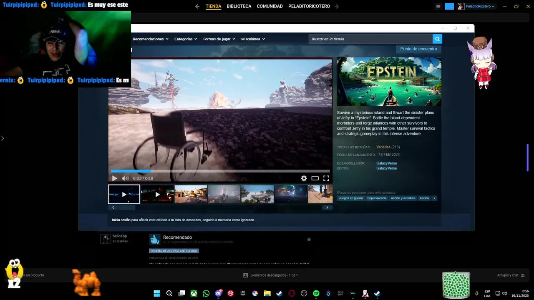Expand the Miscelánea store menu

click(x=253, y=39)
